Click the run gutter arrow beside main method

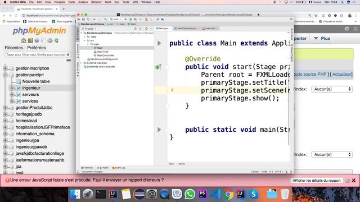tap(159, 130)
